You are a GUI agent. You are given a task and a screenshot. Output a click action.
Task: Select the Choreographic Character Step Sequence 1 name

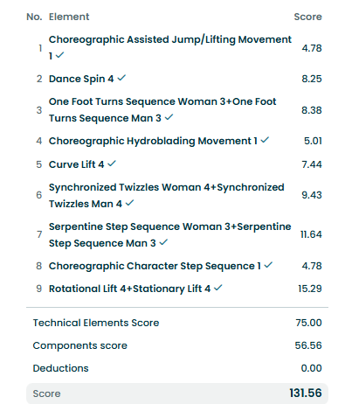[x=155, y=266]
